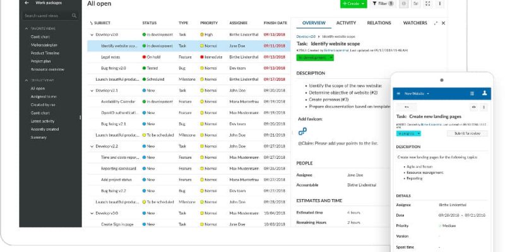Click the magnifier in the saved views search
The width and height of the screenshot is (505, 252).
tap(74, 15)
